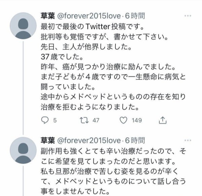Screen dimensions: 202x196
Task: Open the second tweet's three-dot more menu
Action: tap(188, 139)
